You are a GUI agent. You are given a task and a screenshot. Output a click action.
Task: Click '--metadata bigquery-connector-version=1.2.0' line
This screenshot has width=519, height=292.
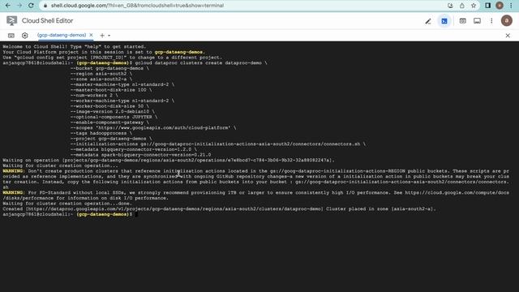(x=133, y=149)
